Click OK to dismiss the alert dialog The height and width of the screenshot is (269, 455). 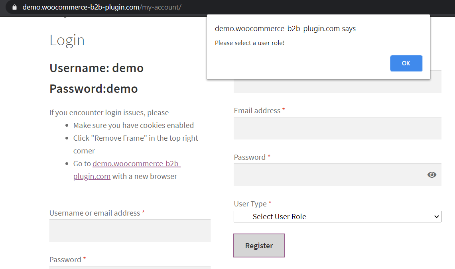click(x=406, y=63)
